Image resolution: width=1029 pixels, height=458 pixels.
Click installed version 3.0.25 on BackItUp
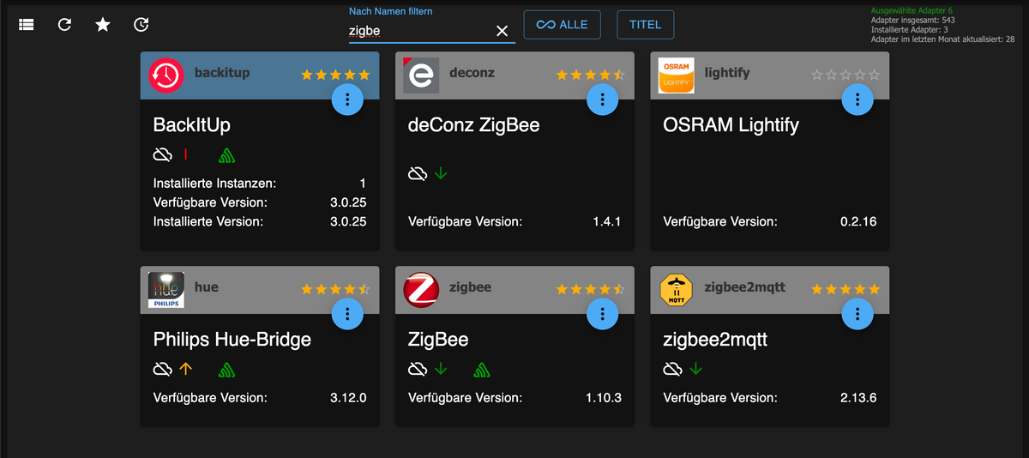348,221
